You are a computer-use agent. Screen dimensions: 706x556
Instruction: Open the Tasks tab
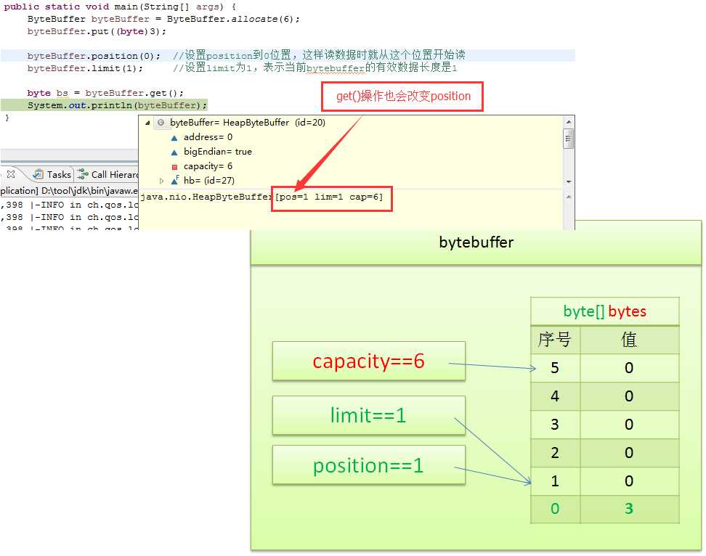[x=52, y=174]
